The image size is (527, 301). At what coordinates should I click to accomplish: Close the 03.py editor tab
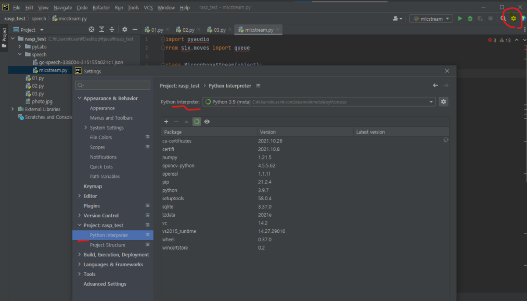[x=230, y=30]
